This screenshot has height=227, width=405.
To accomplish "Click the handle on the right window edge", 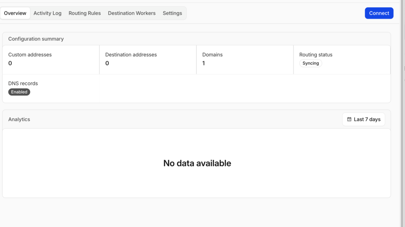I will (404, 68).
